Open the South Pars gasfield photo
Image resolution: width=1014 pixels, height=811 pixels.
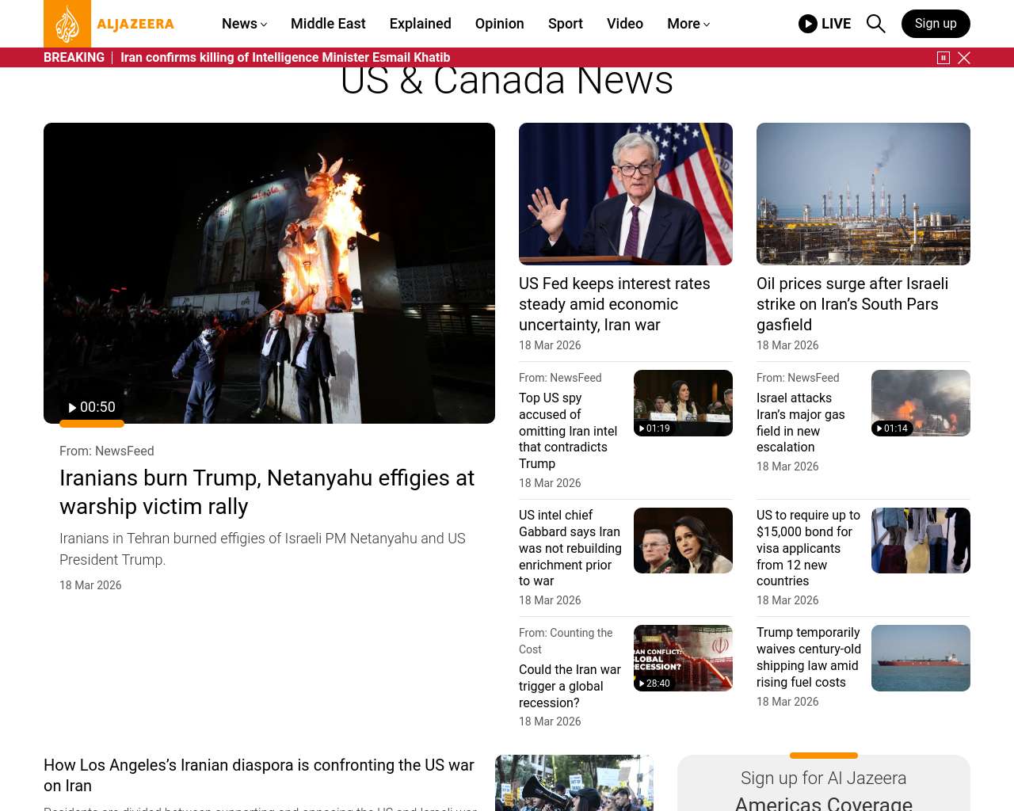click(x=863, y=194)
